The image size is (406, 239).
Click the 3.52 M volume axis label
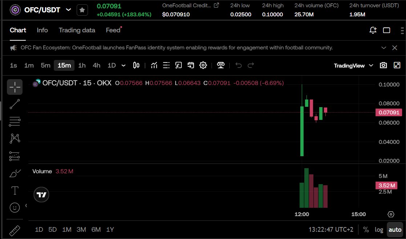click(x=386, y=186)
